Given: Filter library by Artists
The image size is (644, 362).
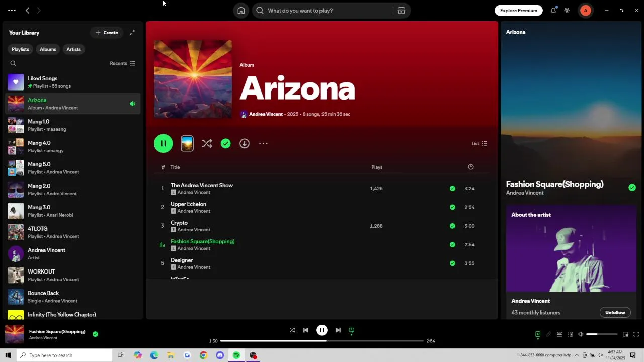Looking at the screenshot, I should [x=73, y=49].
